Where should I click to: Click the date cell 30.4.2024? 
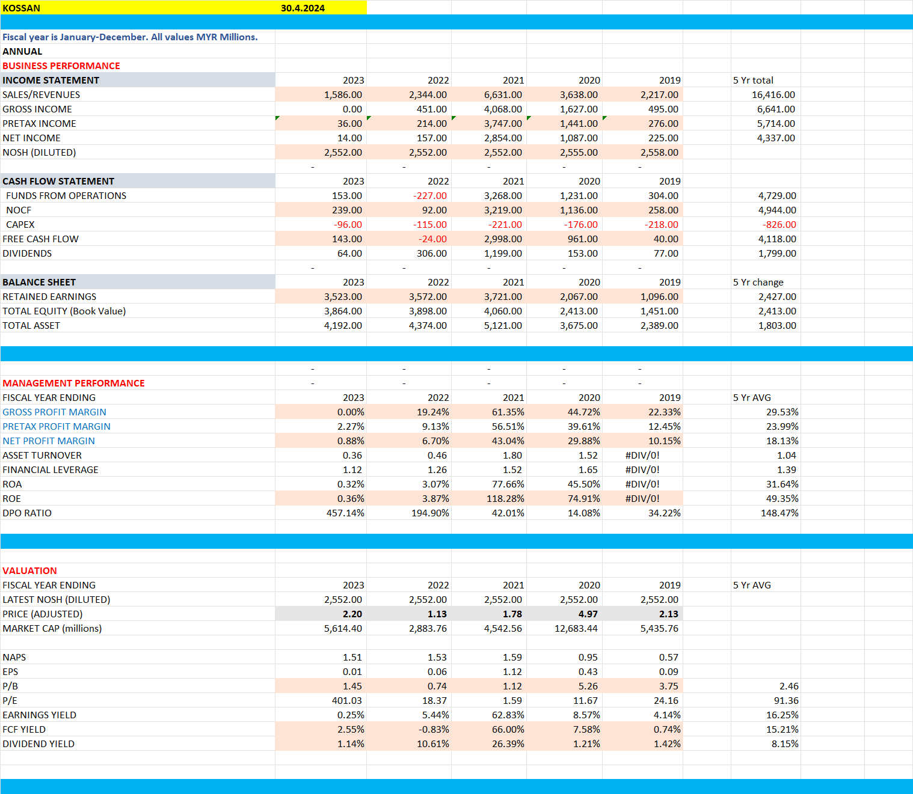pyautogui.click(x=321, y=8)
